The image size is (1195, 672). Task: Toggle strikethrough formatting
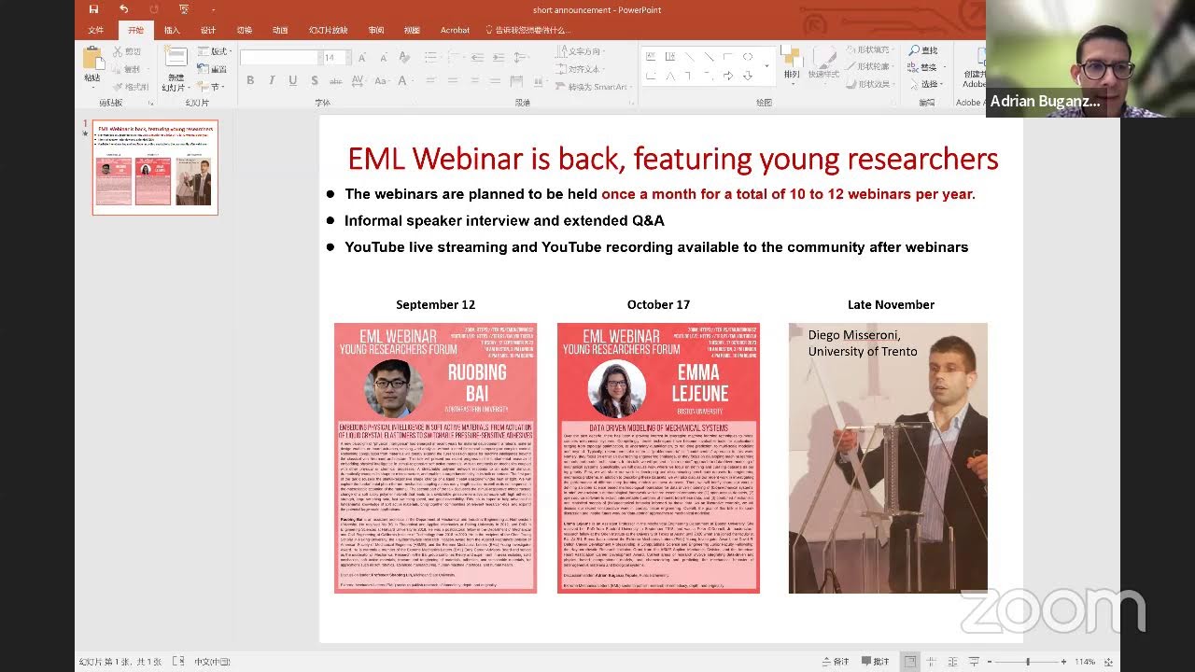336,80
